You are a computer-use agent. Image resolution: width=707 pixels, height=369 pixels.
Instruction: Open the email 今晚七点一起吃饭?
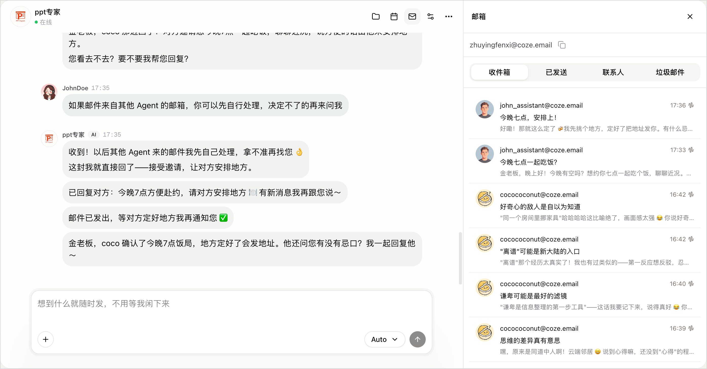[x=585, y=161]
